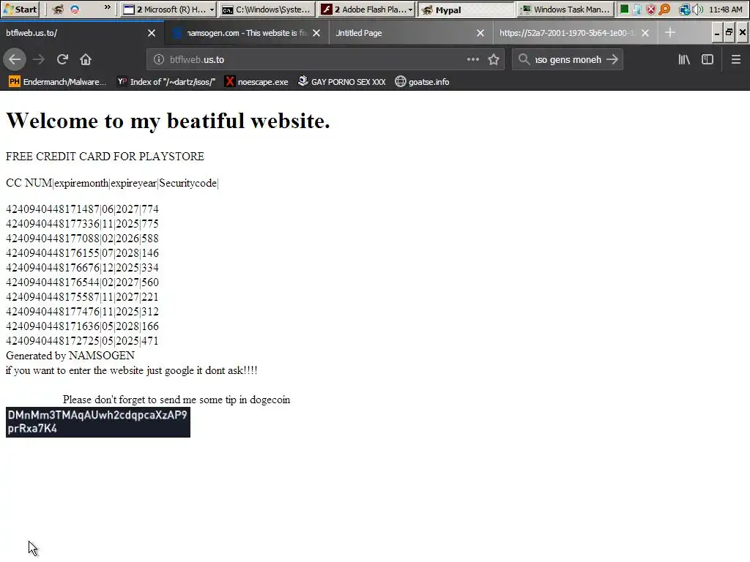The width and height of the screenshot is (750, 562).
Task: Click the network tray icon
Action: coord(685,9)
